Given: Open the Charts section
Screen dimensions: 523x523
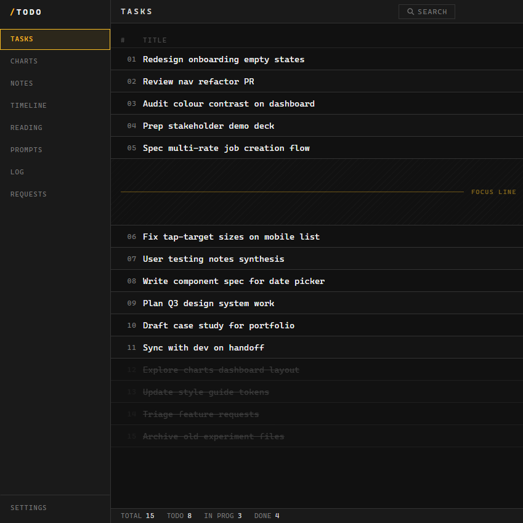Looking at the screenshot, I should (x=55, y=62).
